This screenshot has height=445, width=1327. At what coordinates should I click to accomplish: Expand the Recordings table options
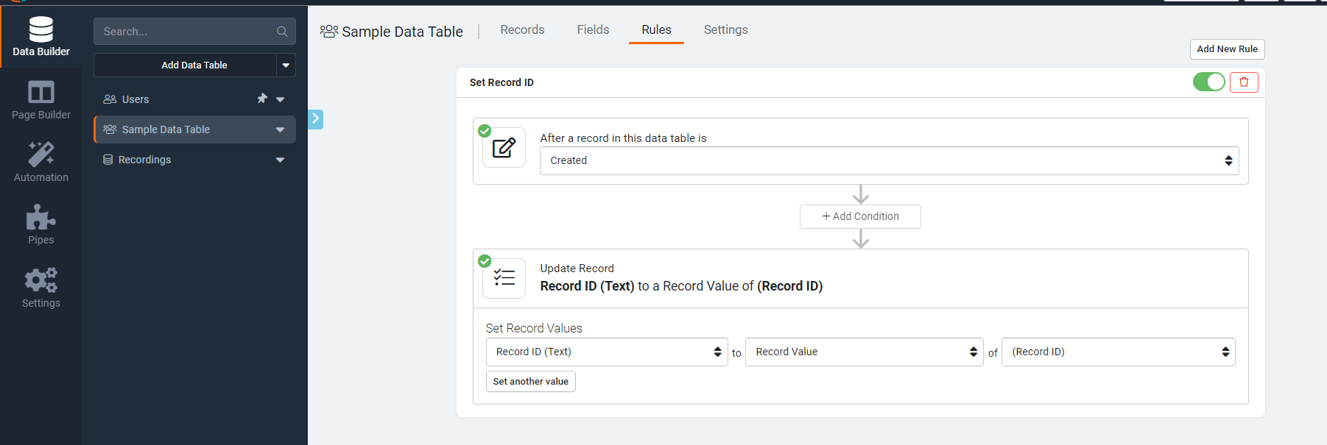pyautogui.click(x=280, y=160)
